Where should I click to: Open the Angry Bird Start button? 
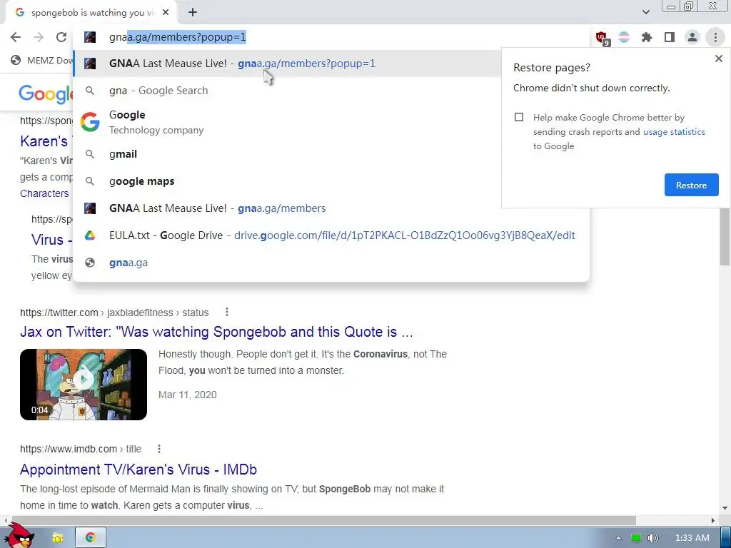(19, 536)
